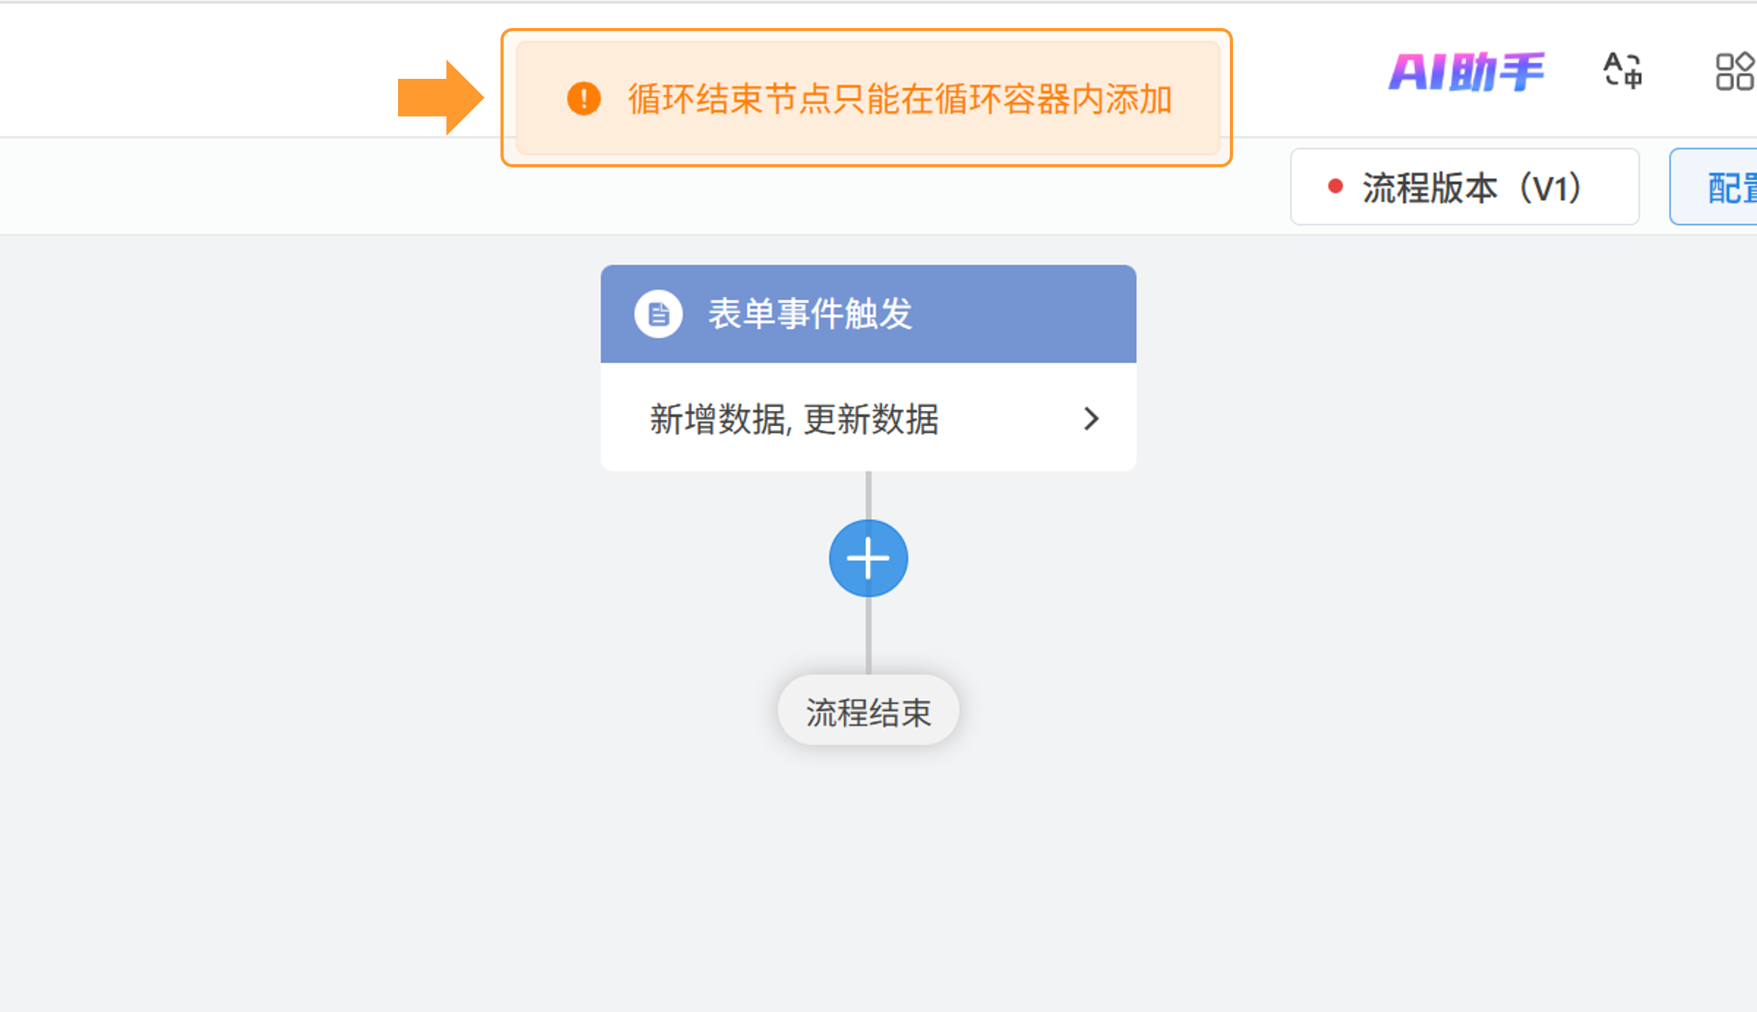Click the orange exclamation warning icon

click(x=584, y=99)
